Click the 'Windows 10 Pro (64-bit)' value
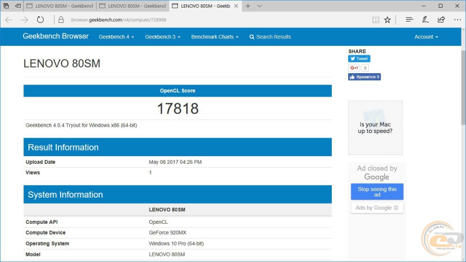 click(x=176, y=243)
